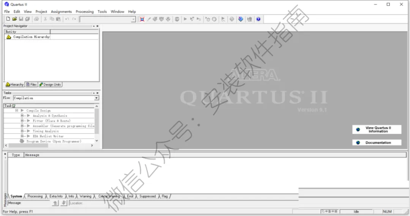
Task: Click the previous message up arrow button
Action: coord(55,203)
